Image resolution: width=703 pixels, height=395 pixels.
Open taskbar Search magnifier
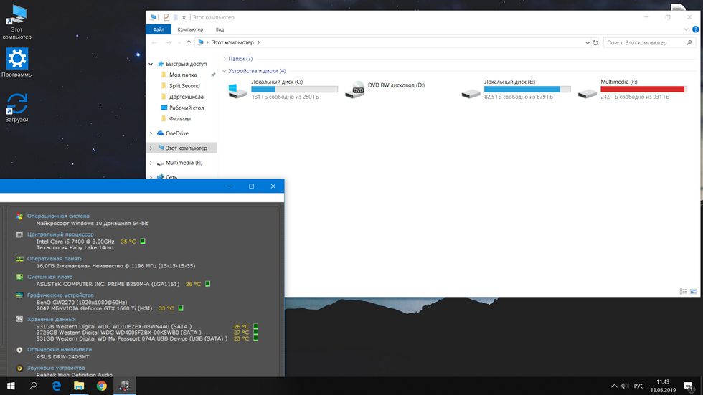coord(33,386)
